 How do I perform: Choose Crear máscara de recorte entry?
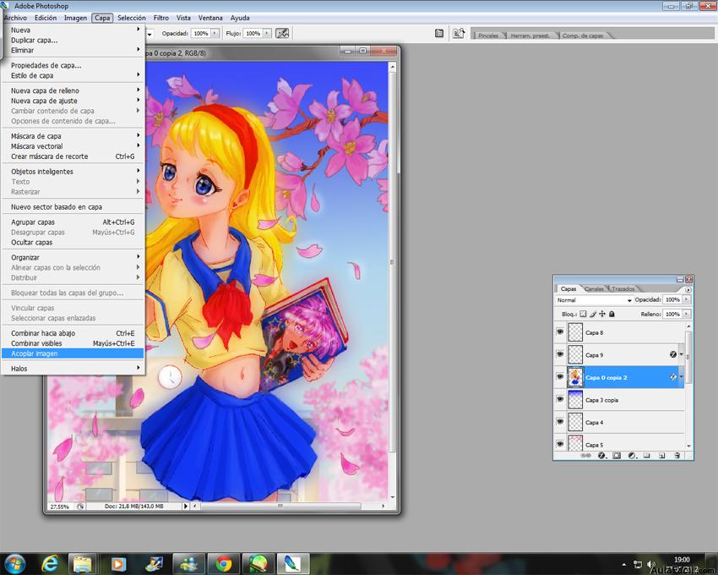[73, 156]
